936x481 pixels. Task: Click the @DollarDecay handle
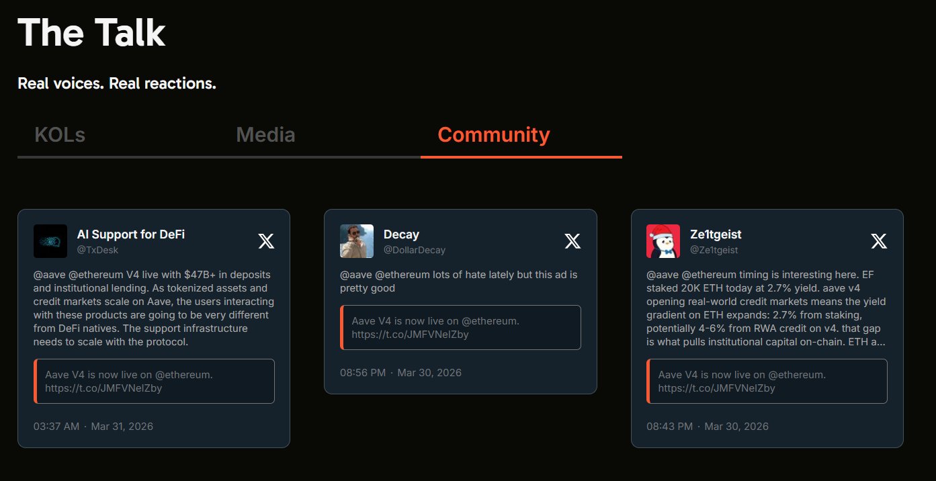click(x=415, y=250)
